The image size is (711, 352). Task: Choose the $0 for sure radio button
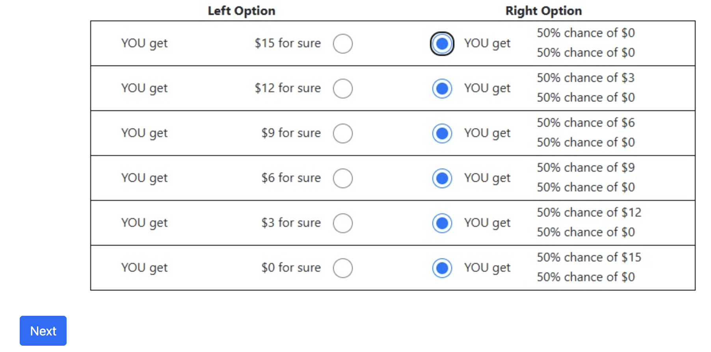(342, 268)
